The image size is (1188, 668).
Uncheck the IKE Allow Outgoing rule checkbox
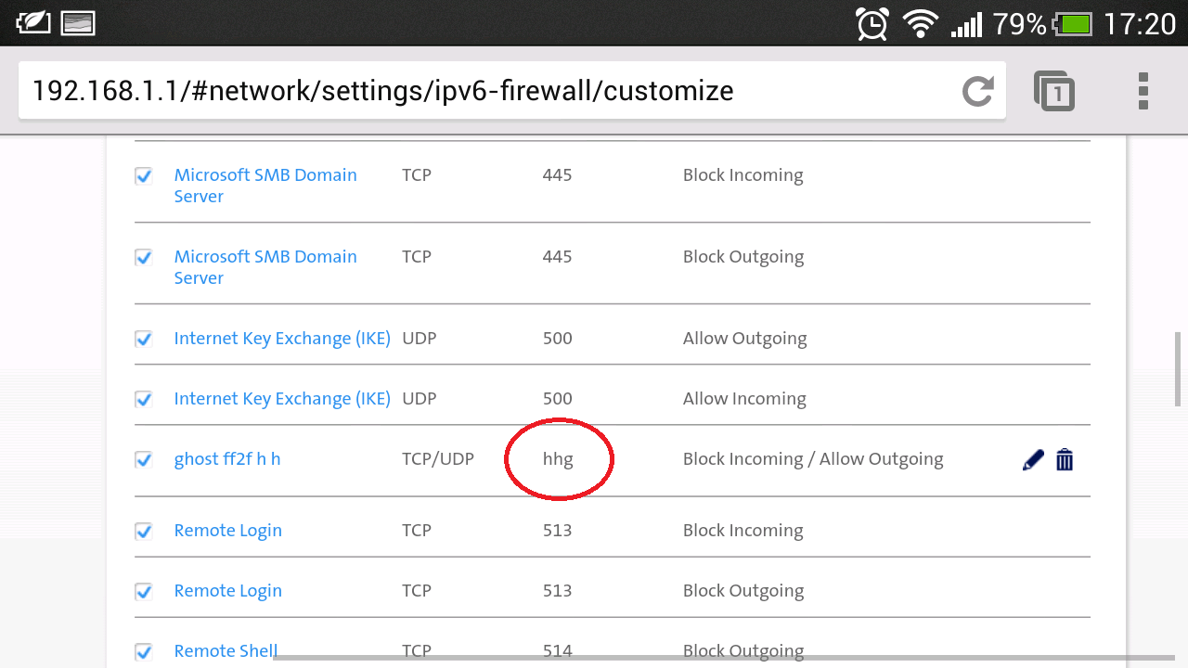coord(144,339)
